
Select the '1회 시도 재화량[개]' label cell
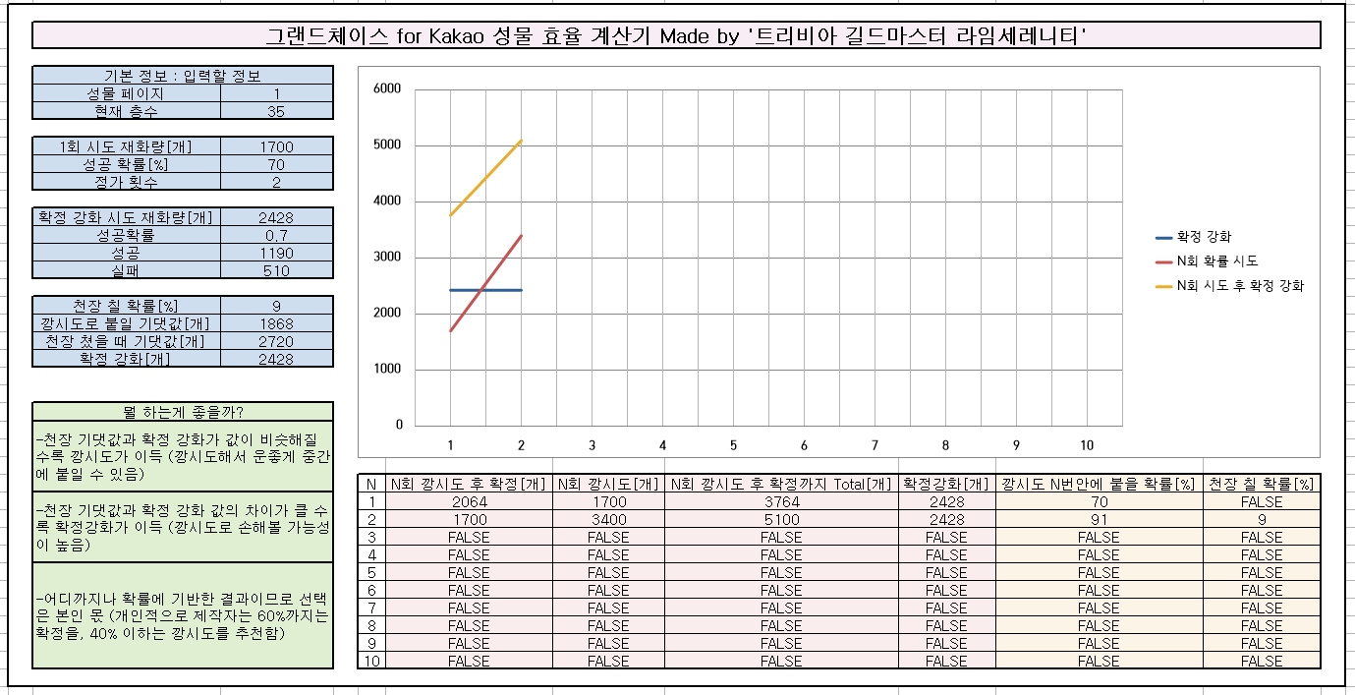pyautogui.click(x=127, y=146)
